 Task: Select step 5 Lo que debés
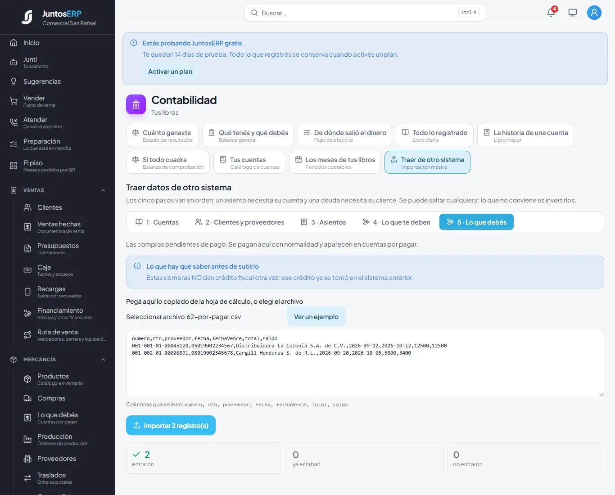476,222
